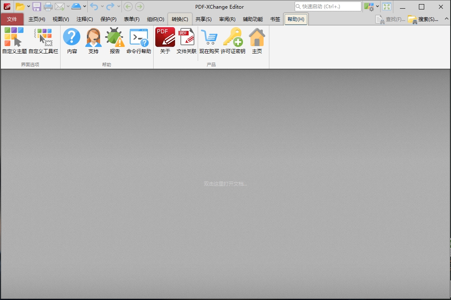Switch to the 表单(F) tab
451x300 pixels.
[132, 19]
